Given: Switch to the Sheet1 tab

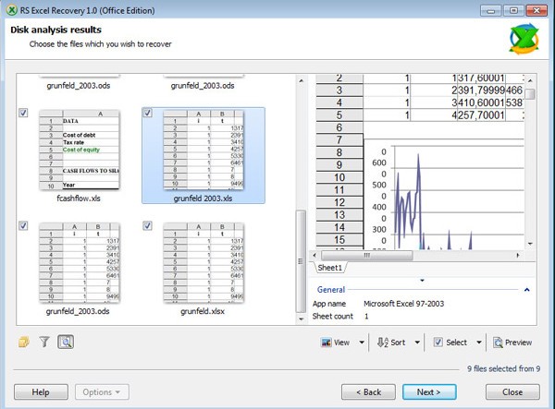Looking at the screenshot, I should click(330, 268).
